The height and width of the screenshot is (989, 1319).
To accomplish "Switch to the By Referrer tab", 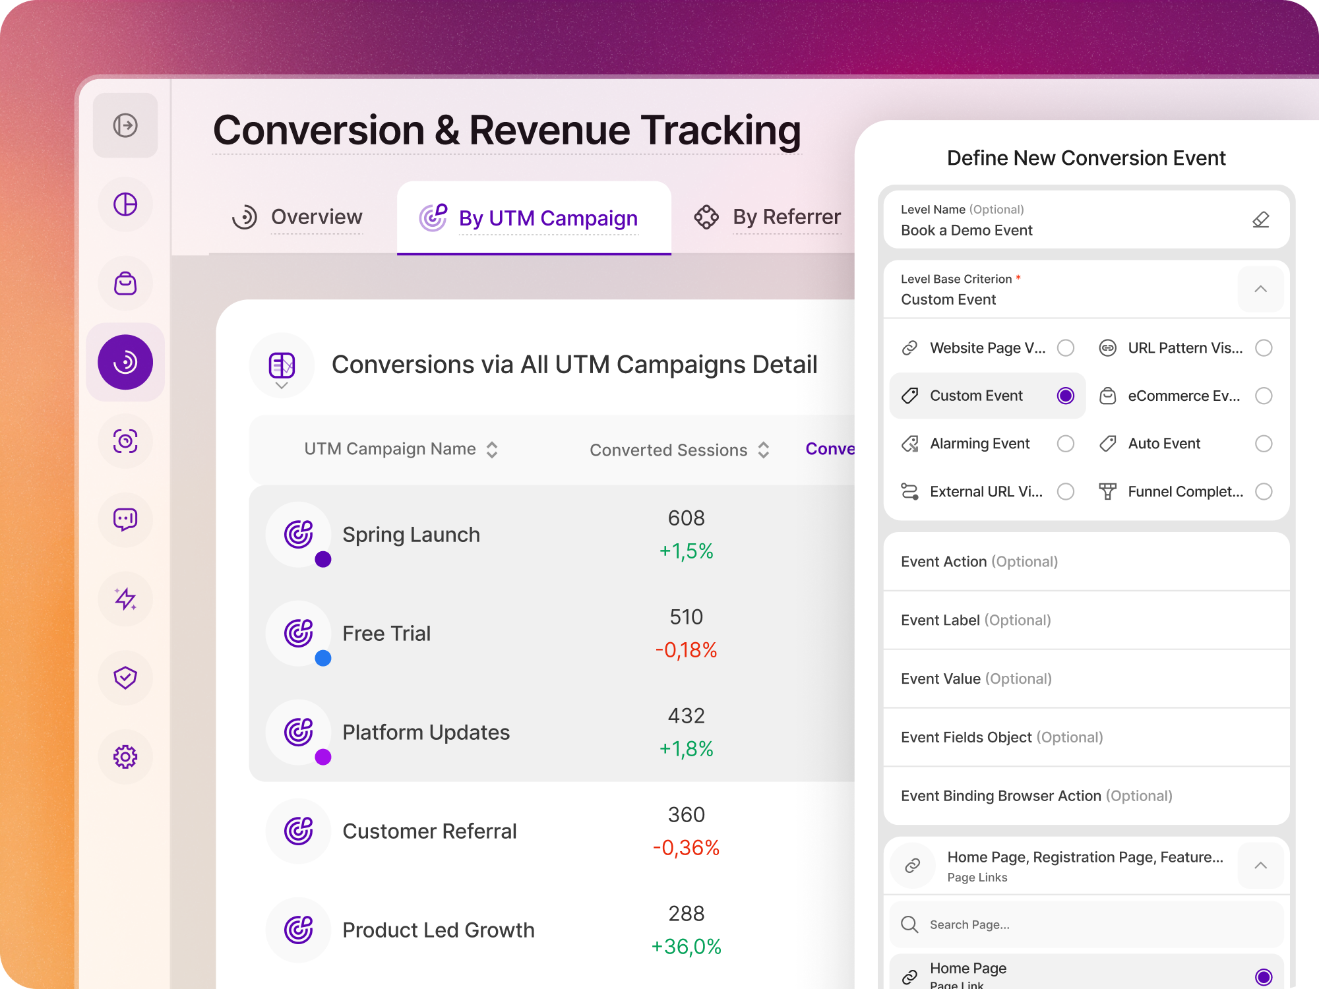I will coord(767,217).
